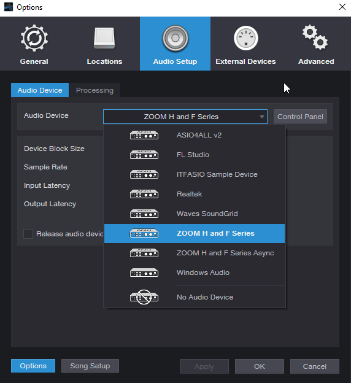Choose ITFASIO Sample Device entry

coord(195,174)
